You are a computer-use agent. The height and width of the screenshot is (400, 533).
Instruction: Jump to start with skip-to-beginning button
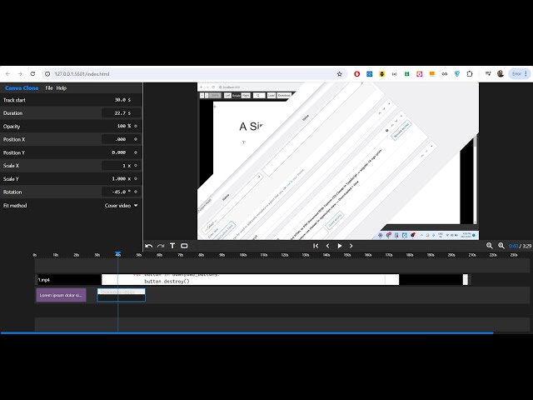(x=316, y=246)
